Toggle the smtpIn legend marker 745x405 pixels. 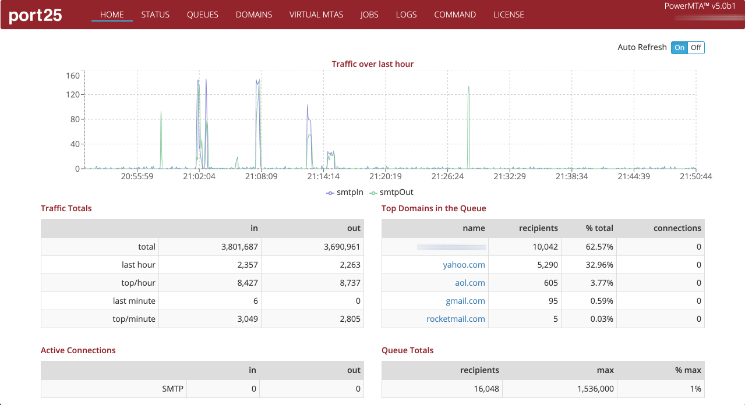point(330,192)
